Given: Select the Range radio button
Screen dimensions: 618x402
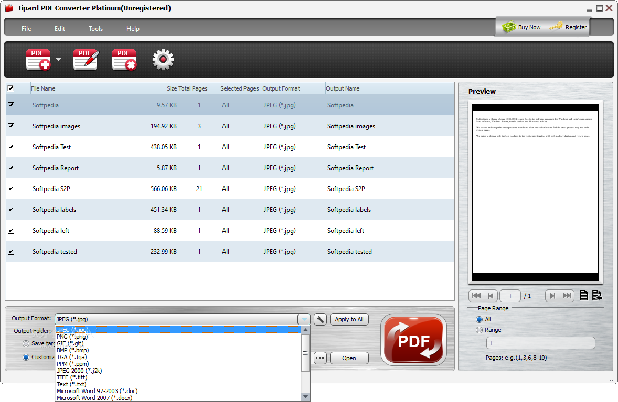Looking at the screenshot, I should point(480,330).
